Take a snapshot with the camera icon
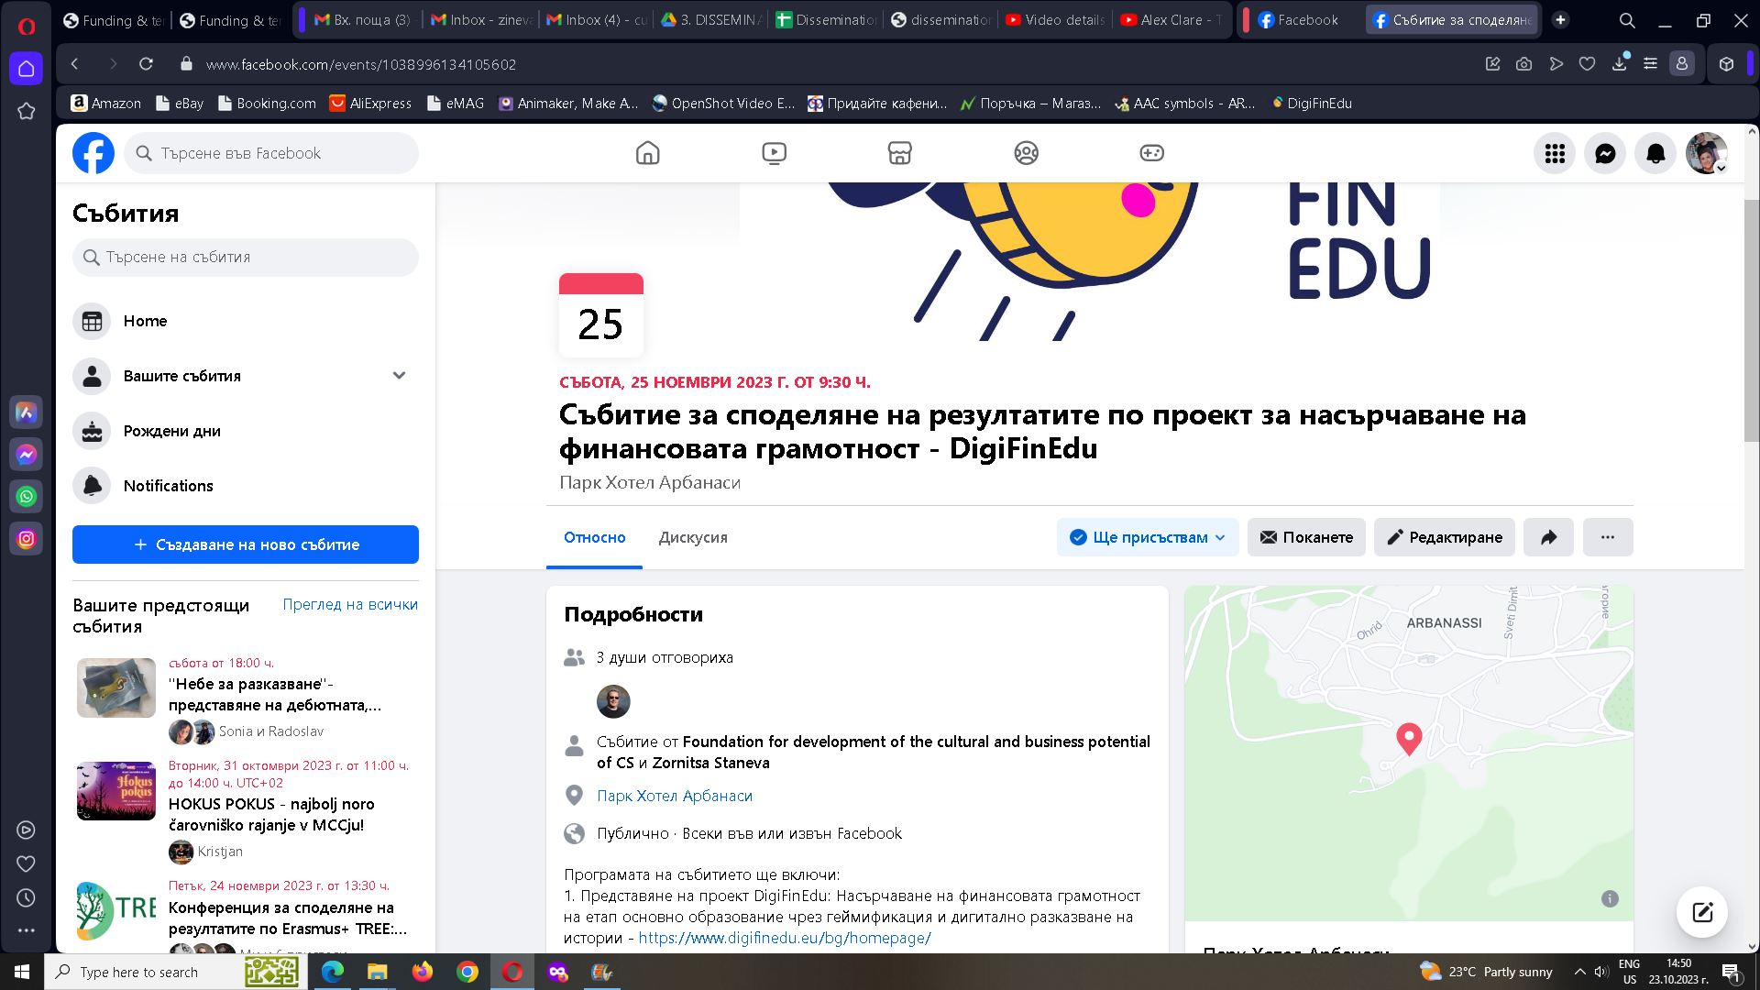Viewport: 1760px width, 990px height. tap(1523, 64)
